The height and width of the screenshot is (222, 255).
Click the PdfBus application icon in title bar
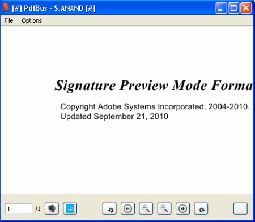pyautogui.click(x=6, y=8)
